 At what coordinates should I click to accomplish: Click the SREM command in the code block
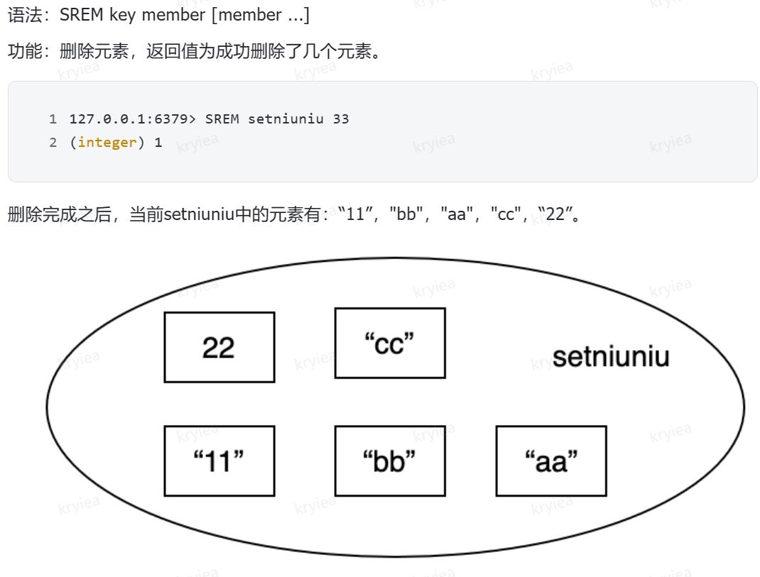(x=222, y=119)
